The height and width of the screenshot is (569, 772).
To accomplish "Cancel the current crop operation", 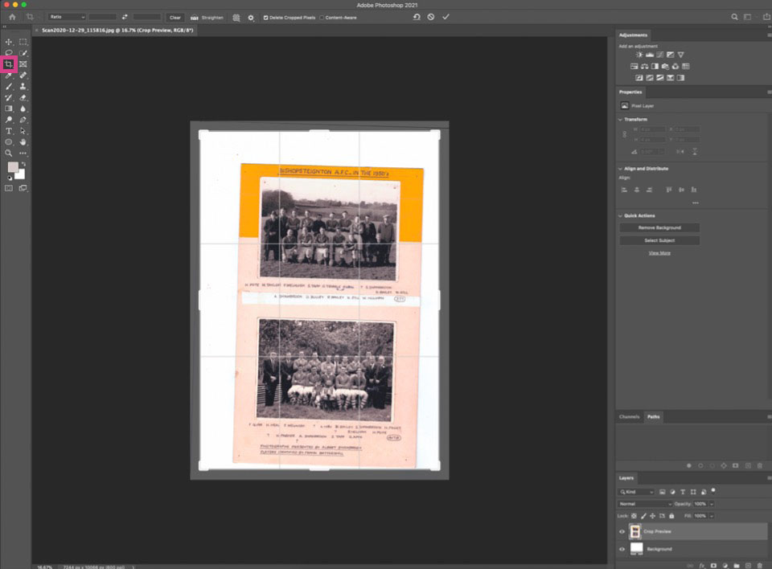I will click(x=431, y=17).
